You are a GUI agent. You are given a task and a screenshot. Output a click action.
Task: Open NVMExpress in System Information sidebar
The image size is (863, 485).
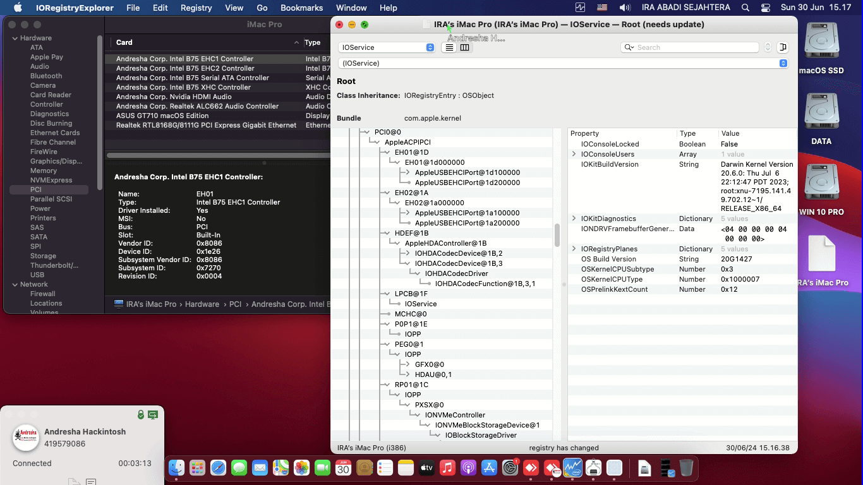(51, 180)
